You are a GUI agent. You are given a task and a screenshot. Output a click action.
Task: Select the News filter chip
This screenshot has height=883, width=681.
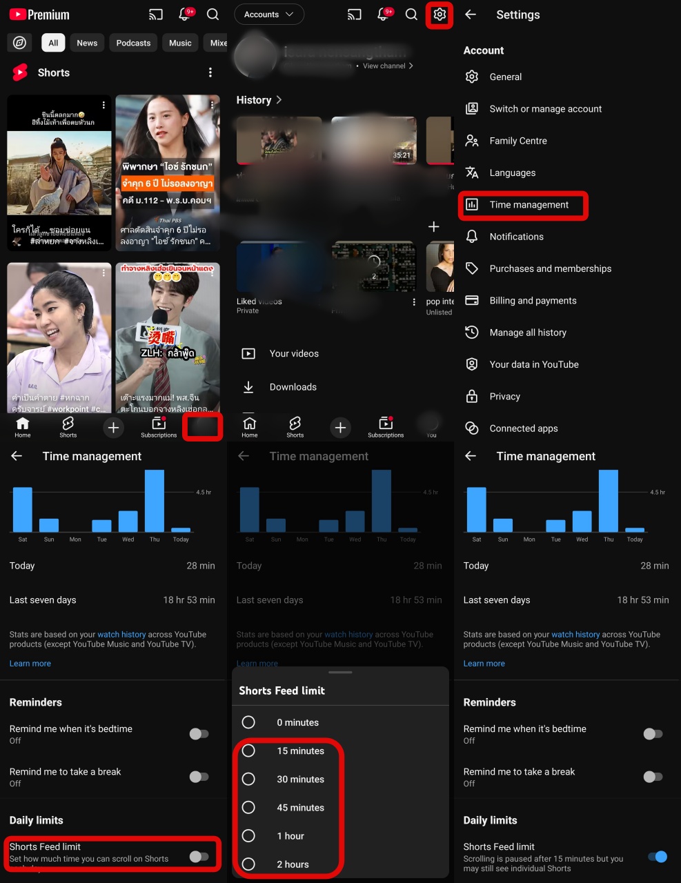(87, 43)
